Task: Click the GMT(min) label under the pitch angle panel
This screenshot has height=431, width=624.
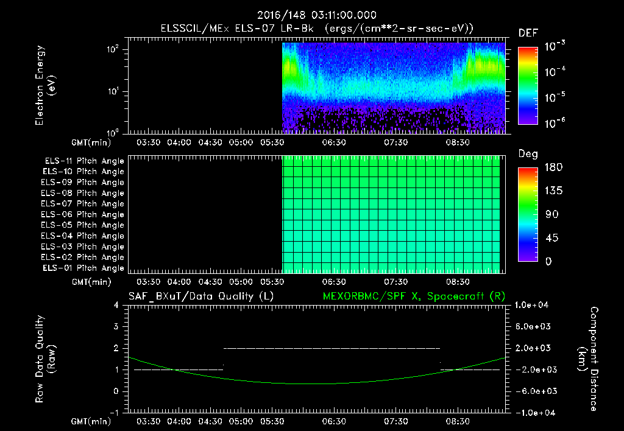Action: [91, 282]
